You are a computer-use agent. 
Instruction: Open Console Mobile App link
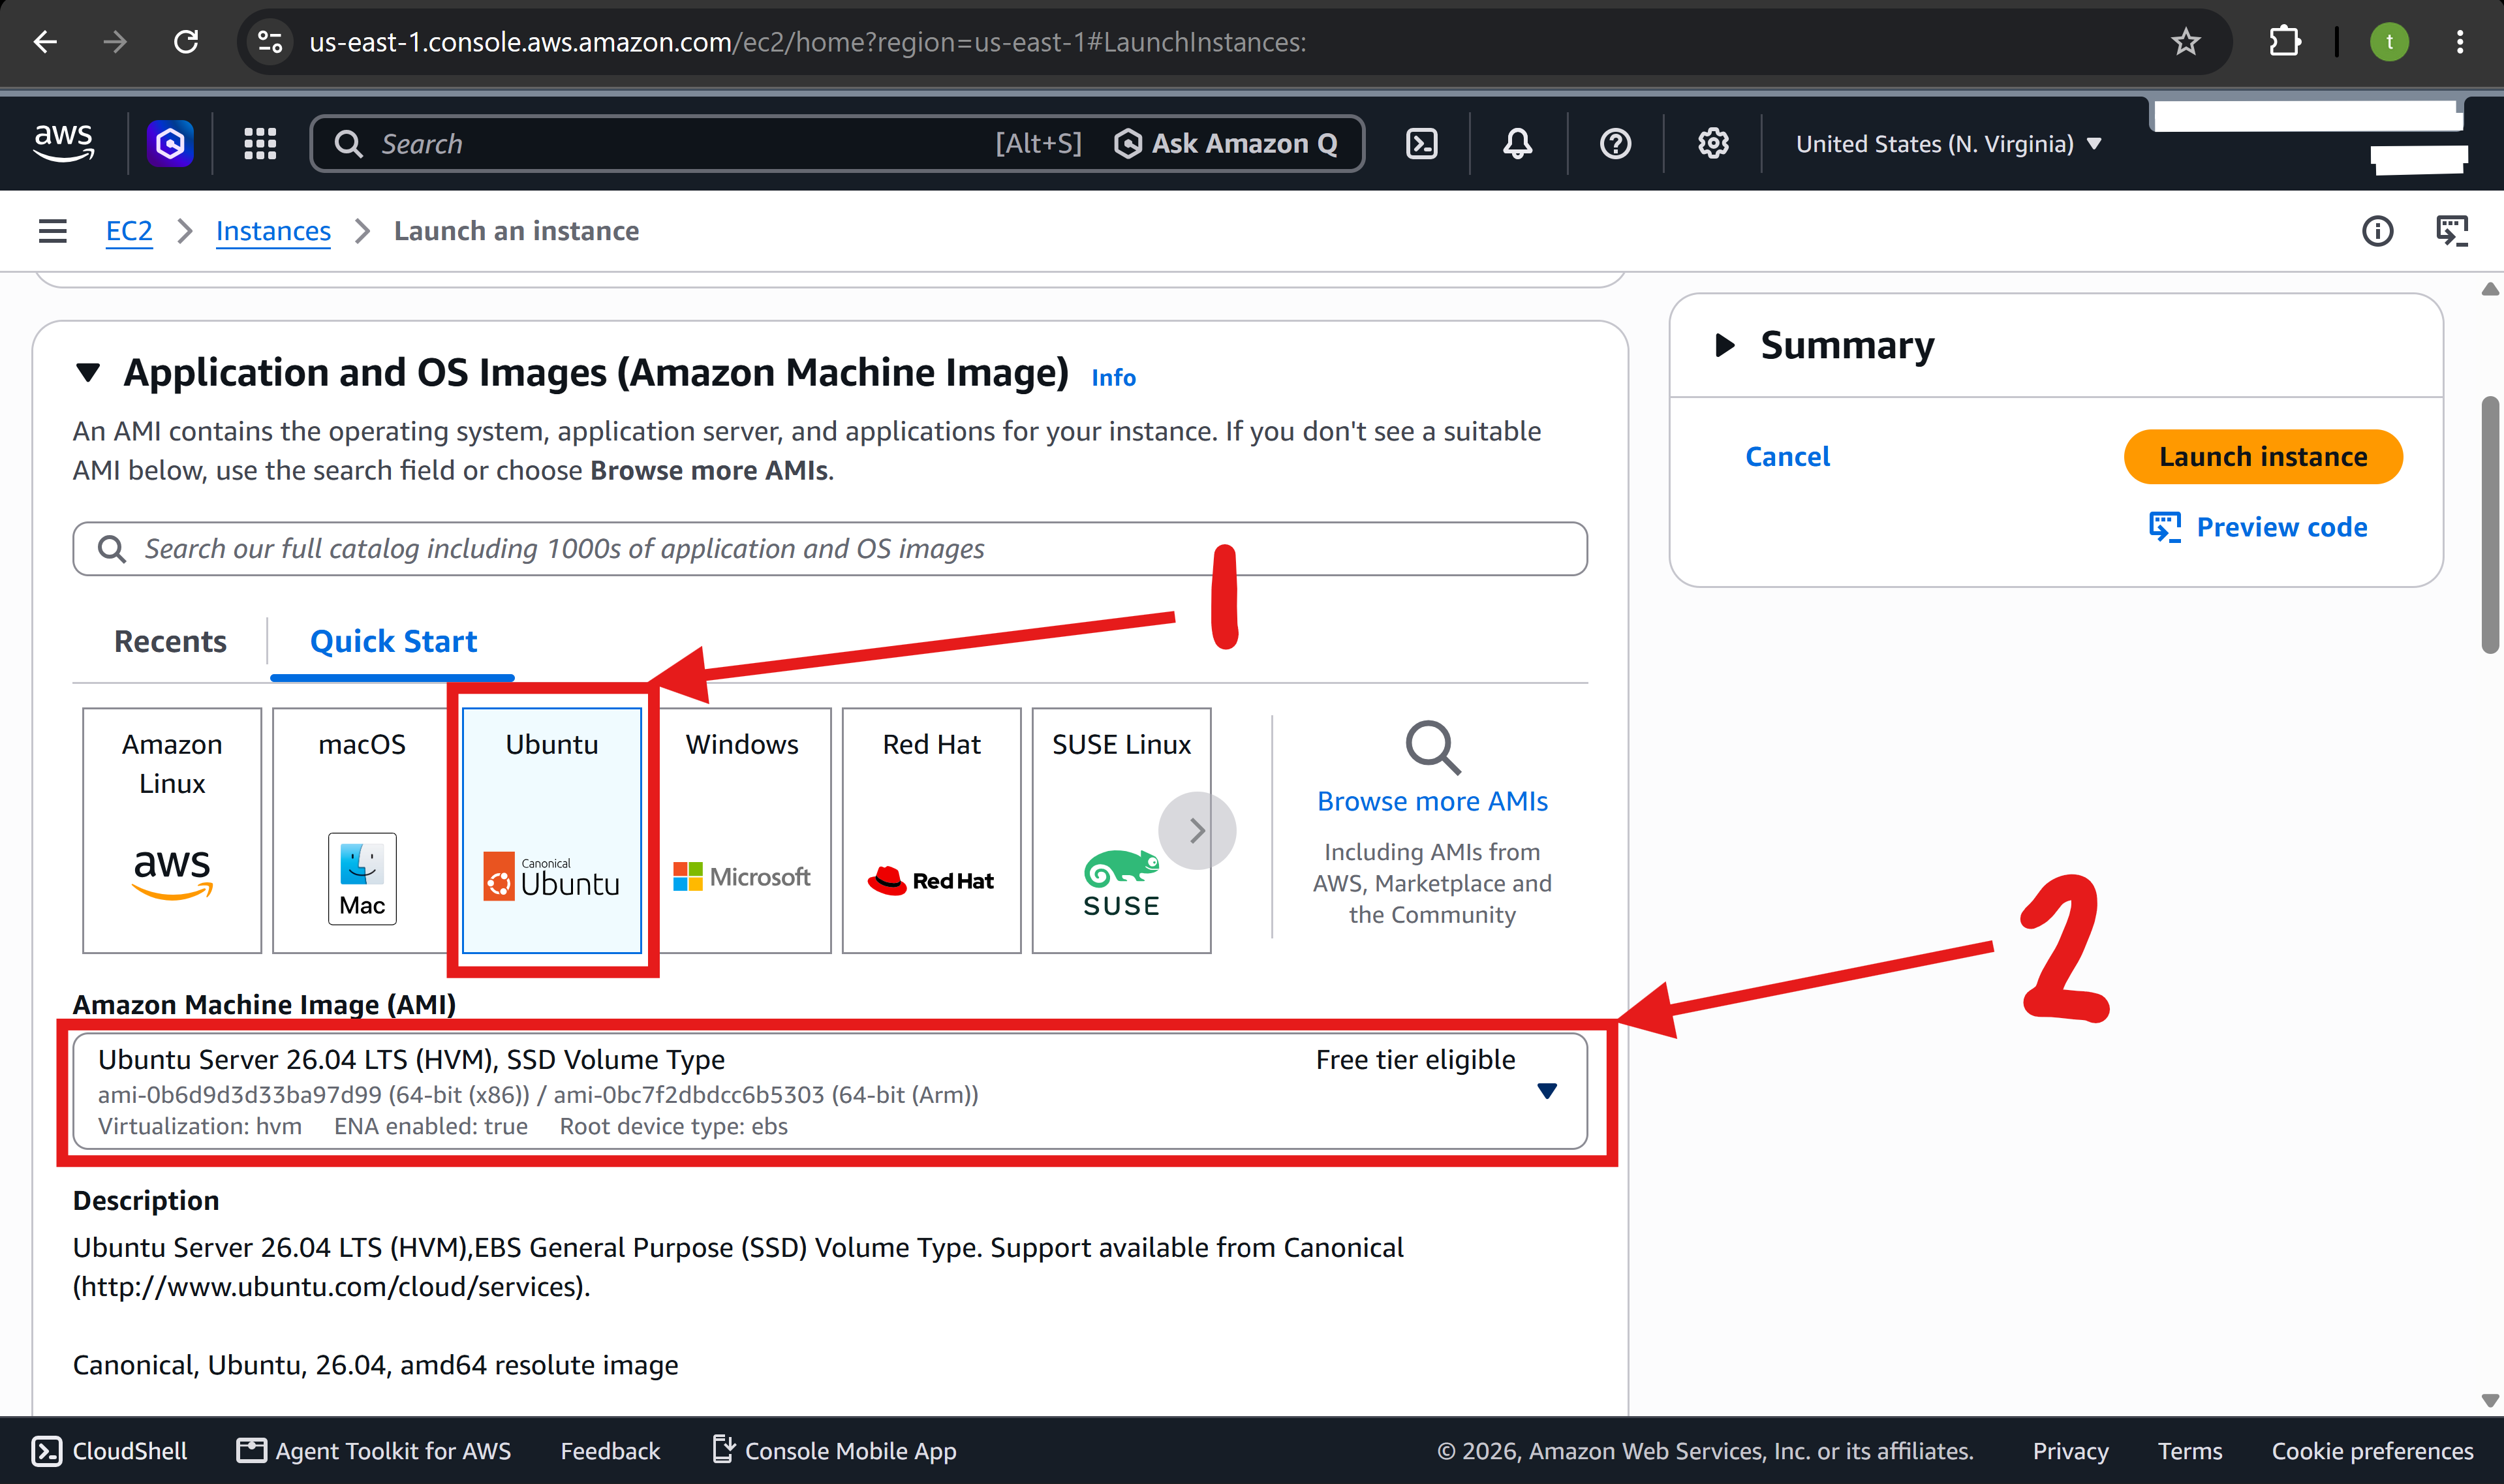coord(834,1451)
